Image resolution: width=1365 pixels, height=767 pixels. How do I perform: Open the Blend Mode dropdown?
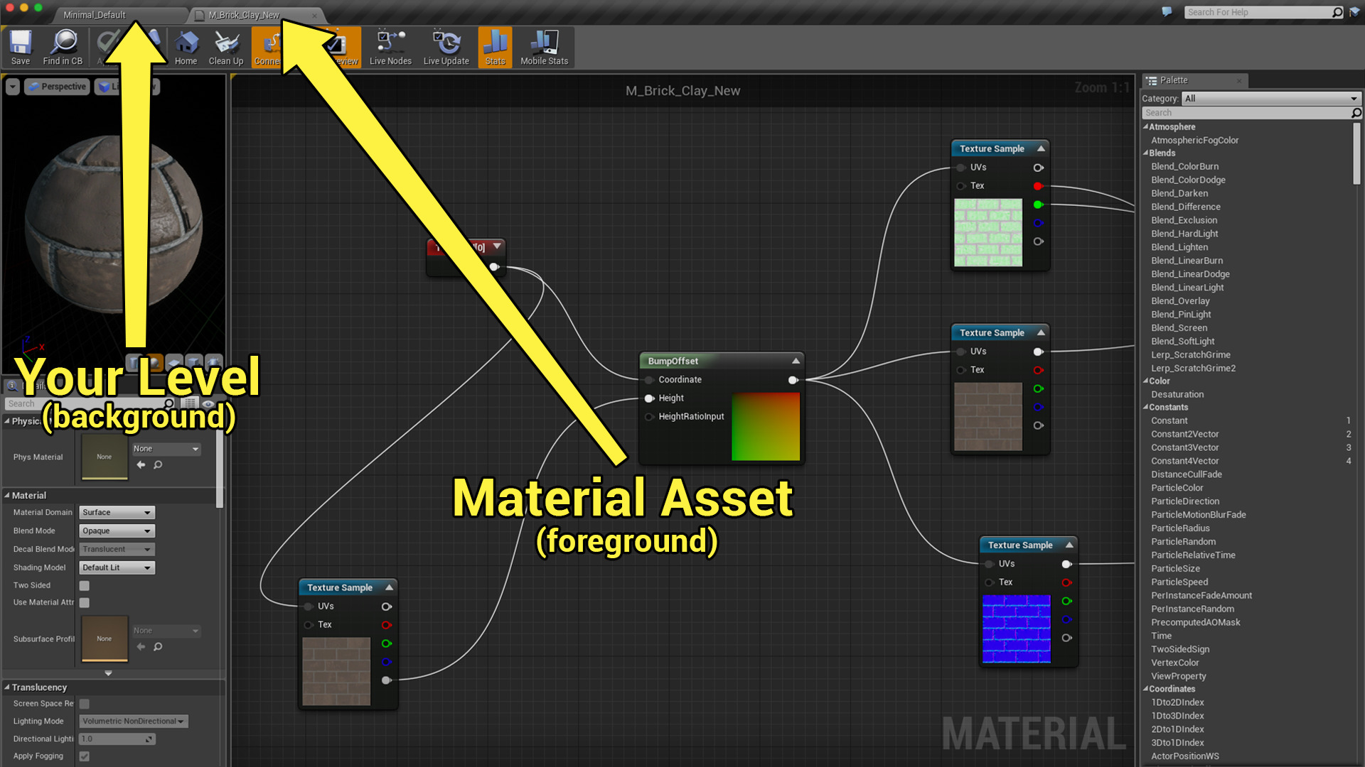tap(117, 531)
